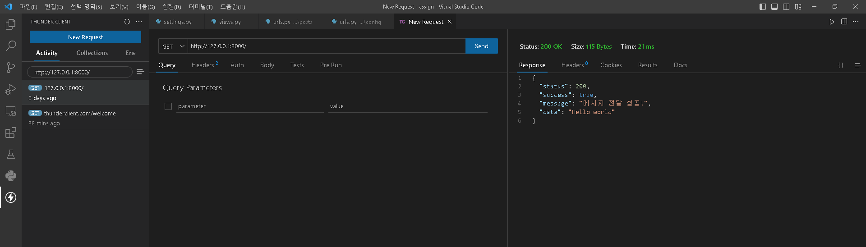Toggle secondary sidebar layout icon
Viewport: 866px width, 247px height.
(786, 7)
